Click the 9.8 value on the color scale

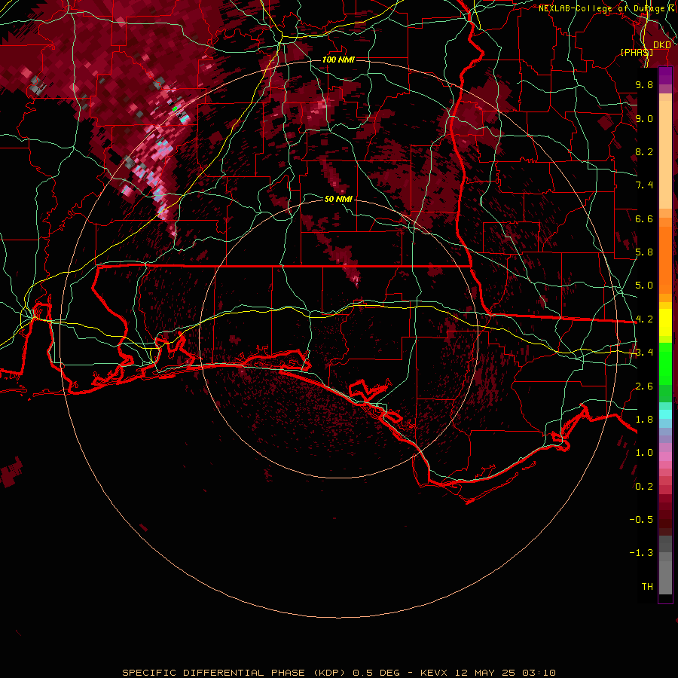pyautogui.click(x=644, y=84)
